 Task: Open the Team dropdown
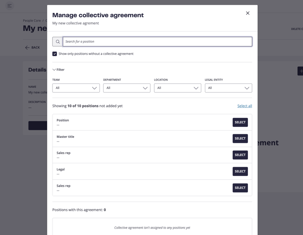(76, 88)
